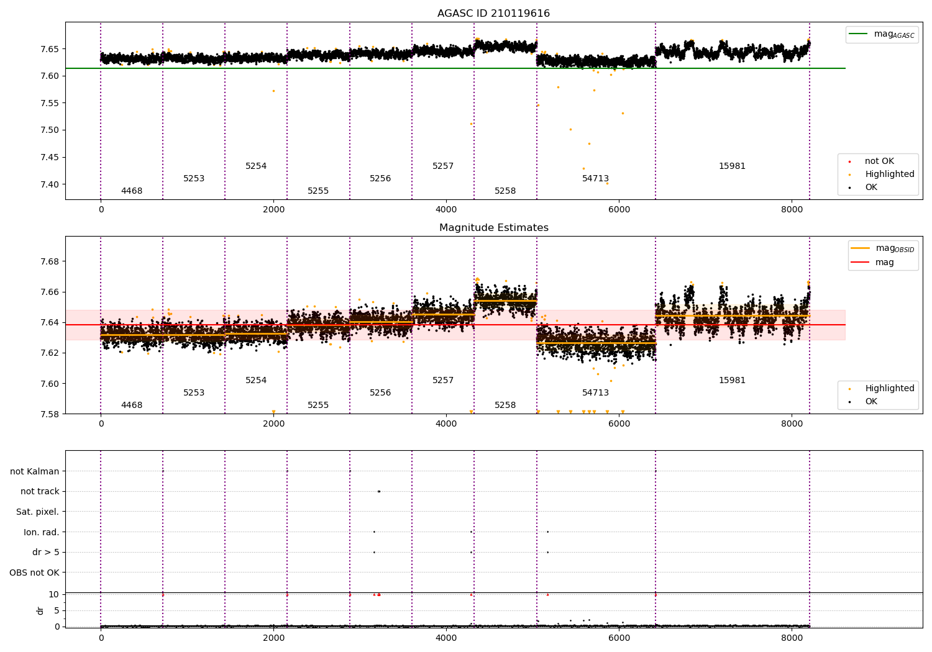Click the obsid label 5258 in top plot
Viewport: 932px width, 652px height.
[505, 191]
